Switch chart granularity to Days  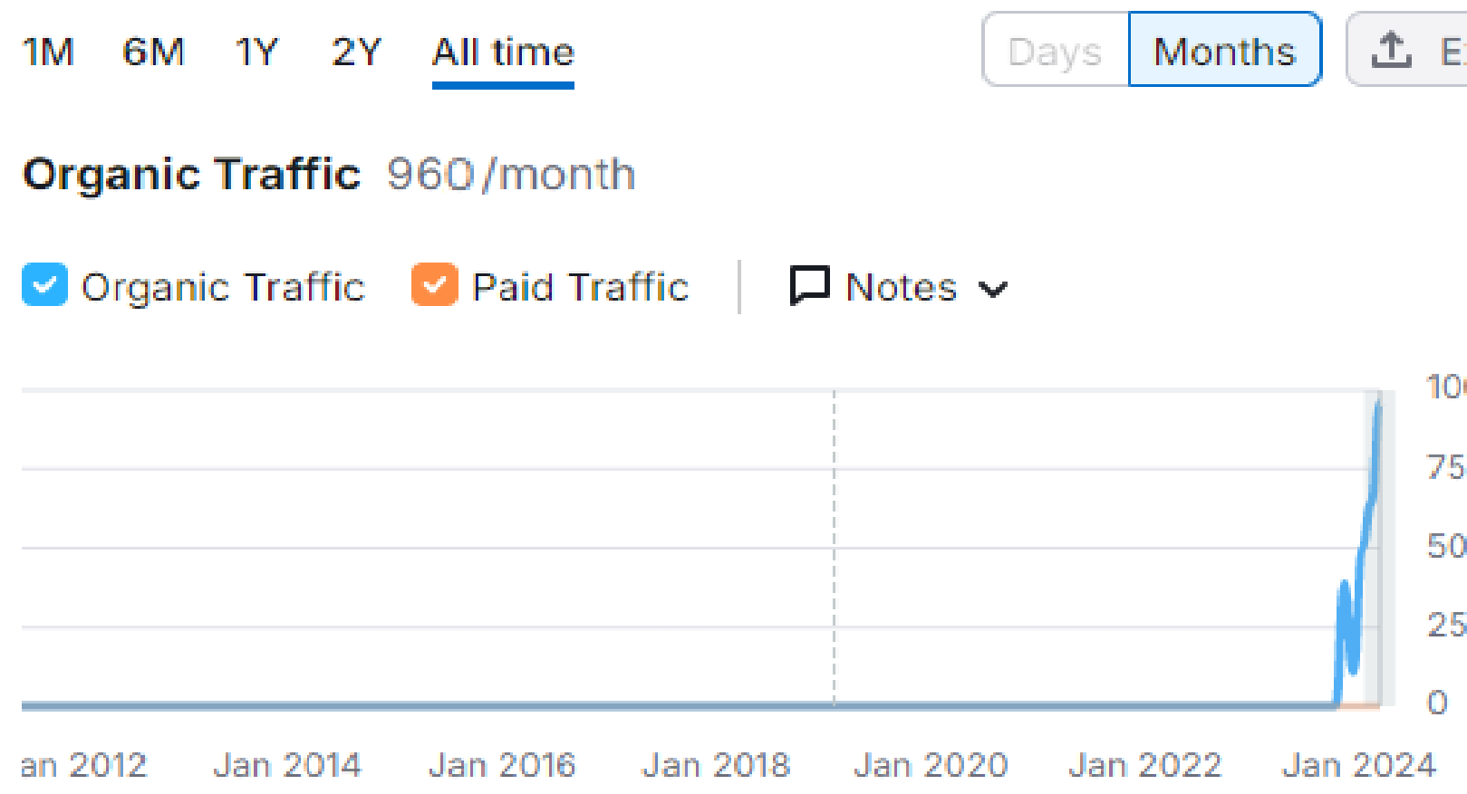click(x=1055, y=52)
